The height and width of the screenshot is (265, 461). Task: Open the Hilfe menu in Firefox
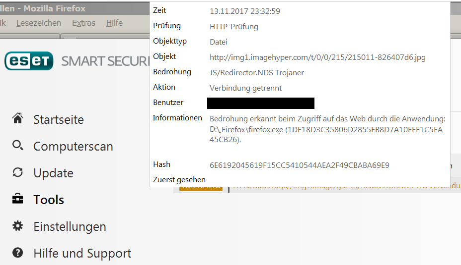114,23
